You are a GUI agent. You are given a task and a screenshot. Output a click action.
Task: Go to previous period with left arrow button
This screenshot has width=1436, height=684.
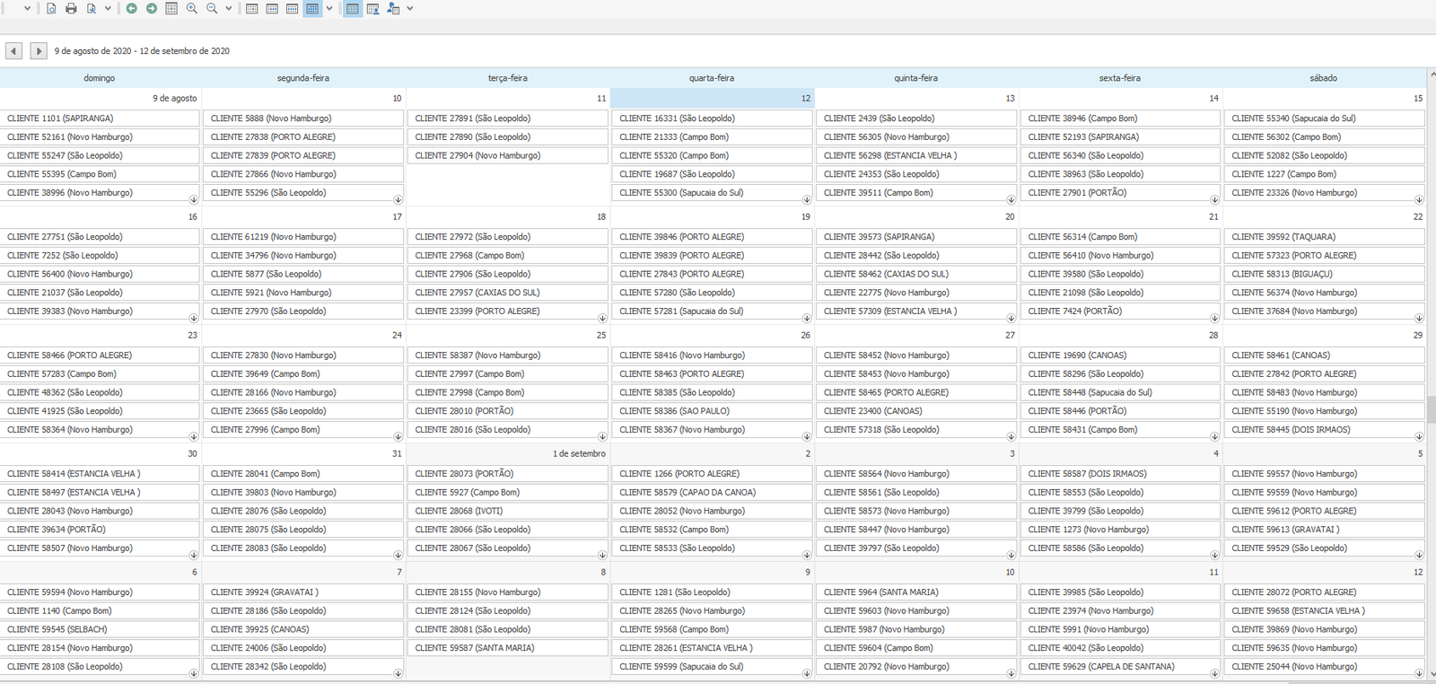(13, 51)
